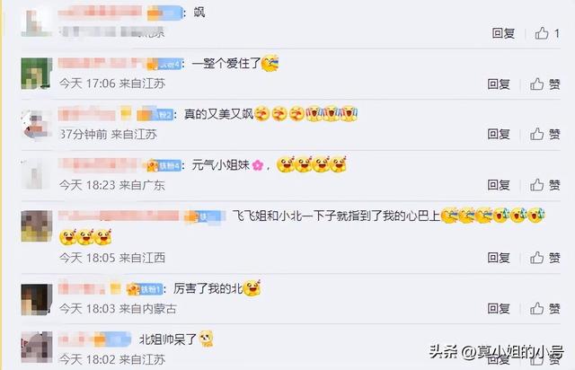Viewport: 575px width, 370px height.
Task: Click fan badge beside "一整个爱住了" commenter
Action: 164,64
